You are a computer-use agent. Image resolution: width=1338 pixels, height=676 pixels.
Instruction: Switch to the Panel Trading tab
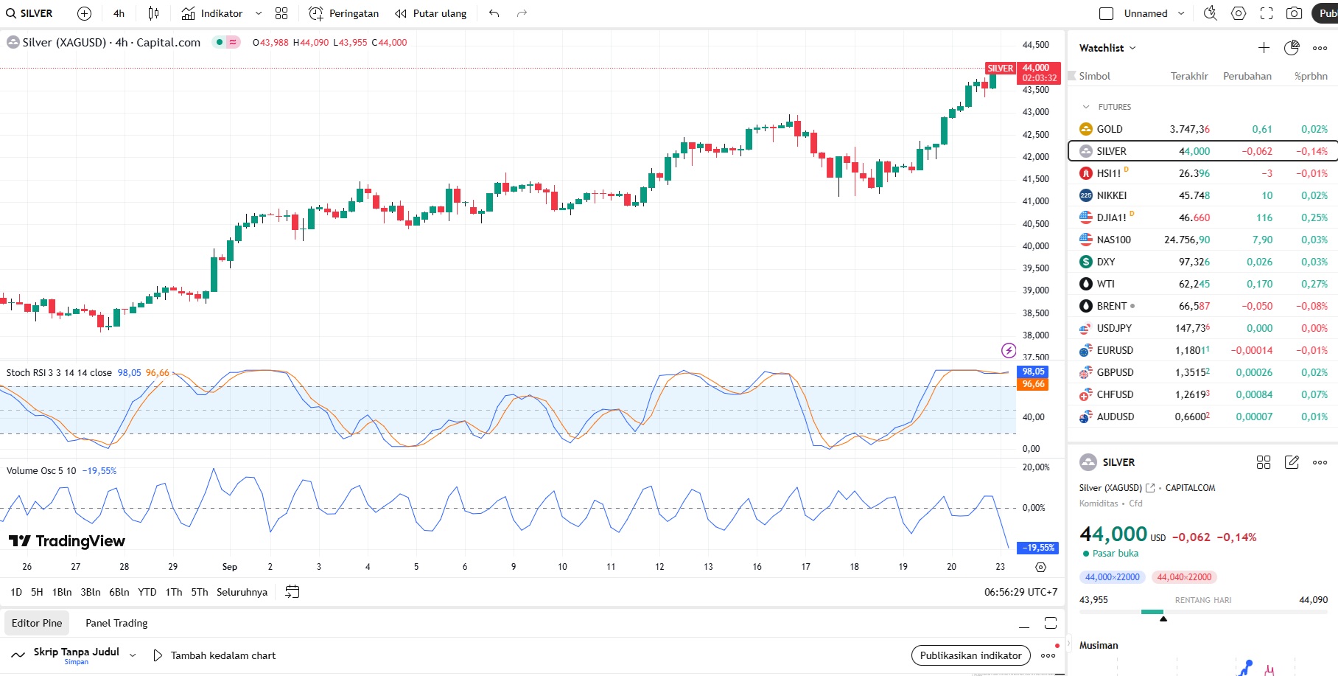coord(116,623)
